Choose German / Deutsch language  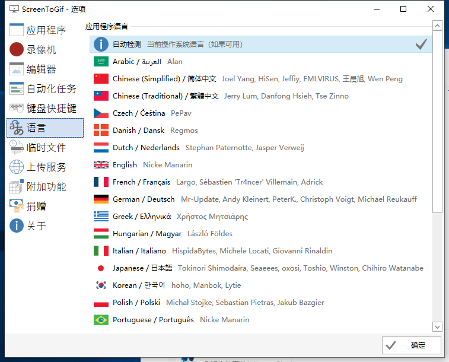point(261,199)
